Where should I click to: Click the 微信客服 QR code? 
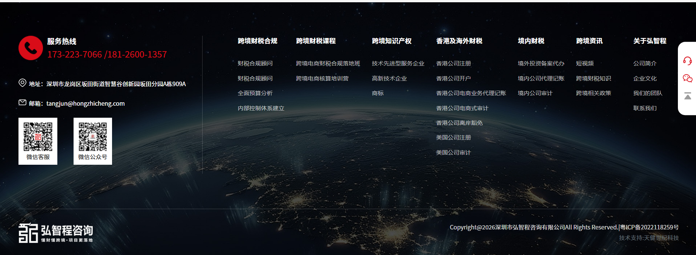click(x=38, y=136)
